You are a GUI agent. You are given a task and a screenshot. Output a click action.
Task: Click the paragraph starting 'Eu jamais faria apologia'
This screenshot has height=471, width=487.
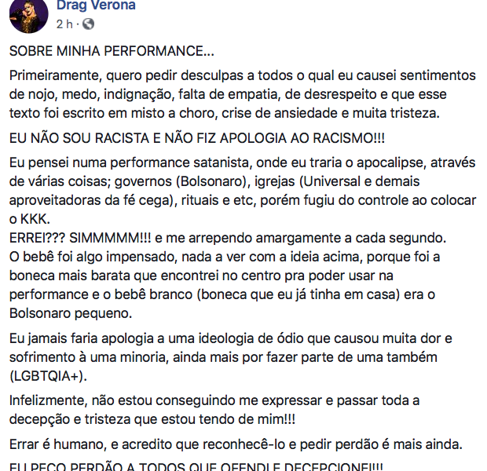[230, 357]
